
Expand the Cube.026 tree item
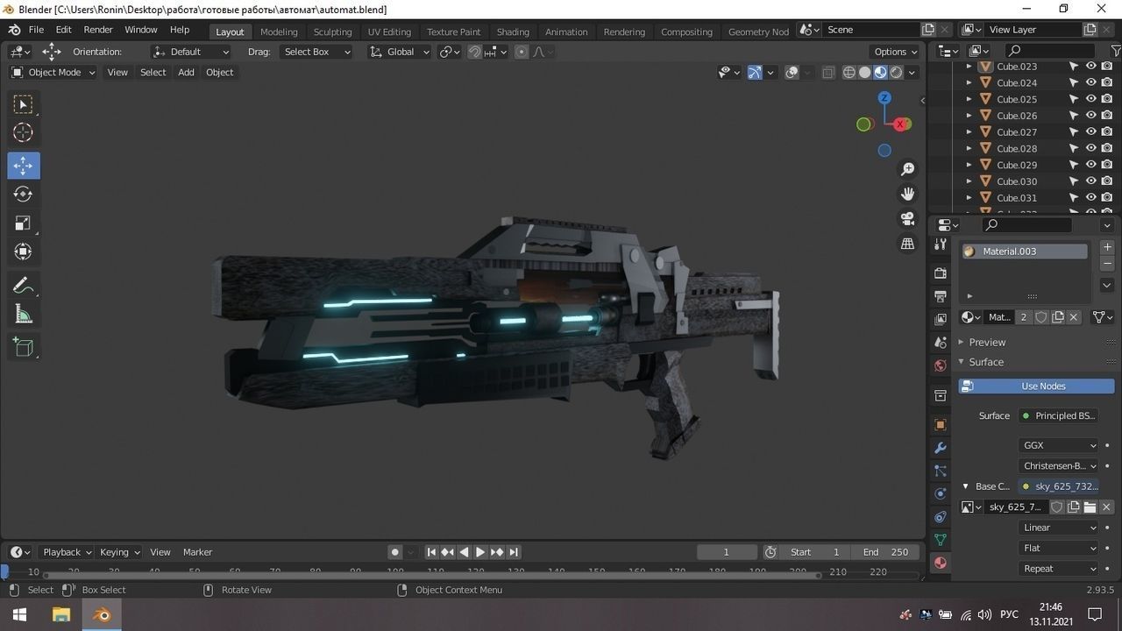tap(969, 116)
